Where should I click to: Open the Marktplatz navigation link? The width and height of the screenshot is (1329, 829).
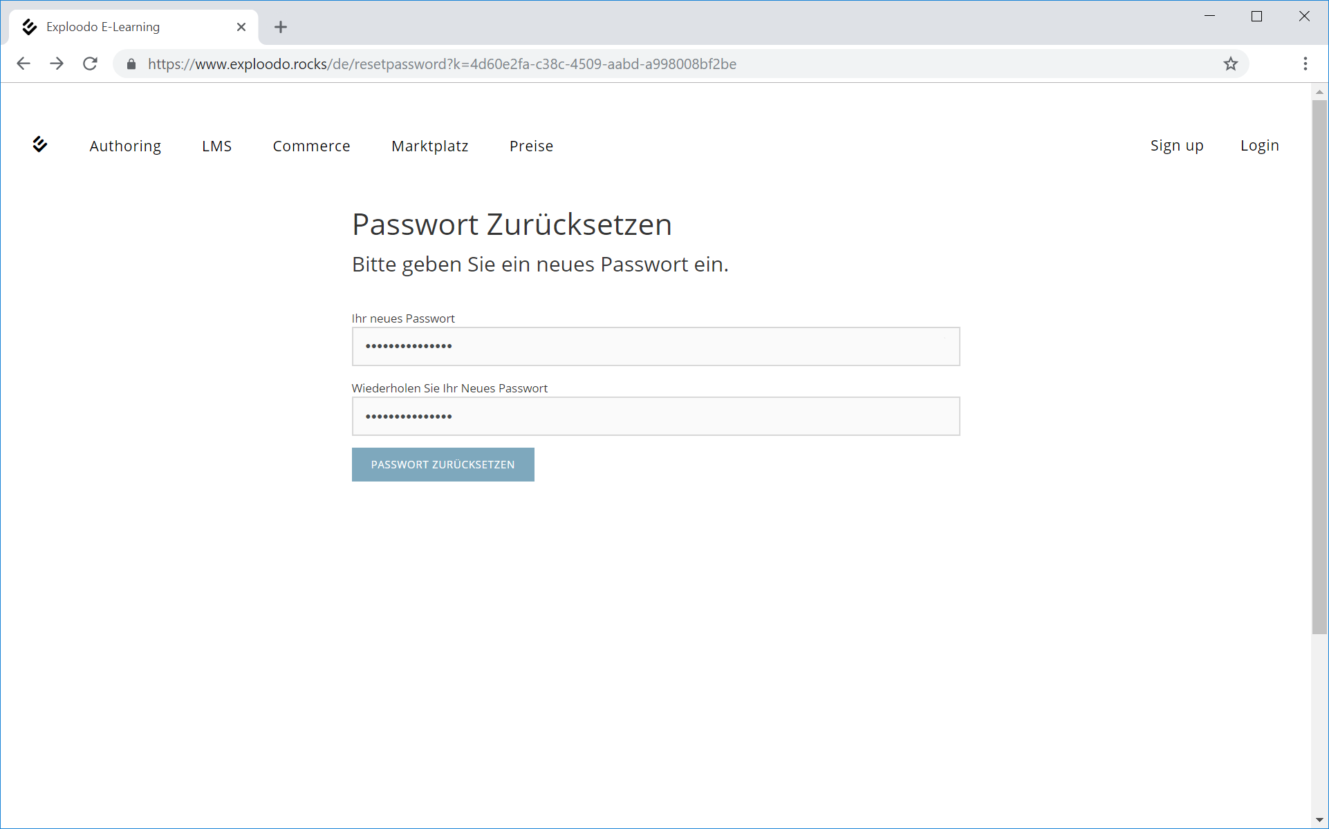tap(429, 146)
